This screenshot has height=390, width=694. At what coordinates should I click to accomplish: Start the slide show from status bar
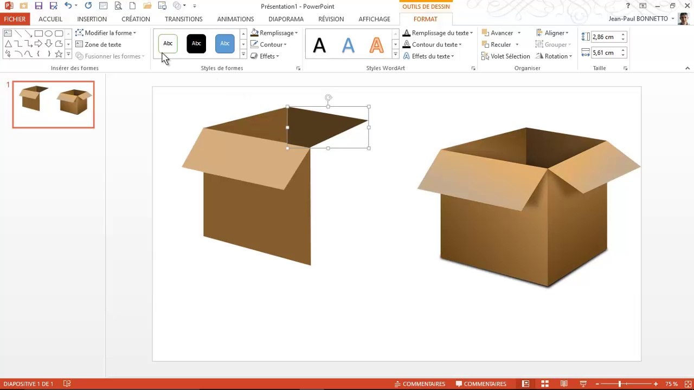583,384
